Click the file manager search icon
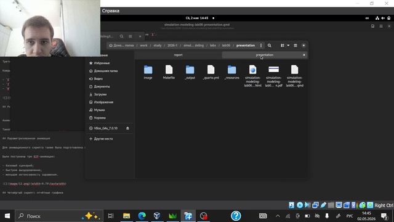The image size is (394, 222). (x=270, y=46)
